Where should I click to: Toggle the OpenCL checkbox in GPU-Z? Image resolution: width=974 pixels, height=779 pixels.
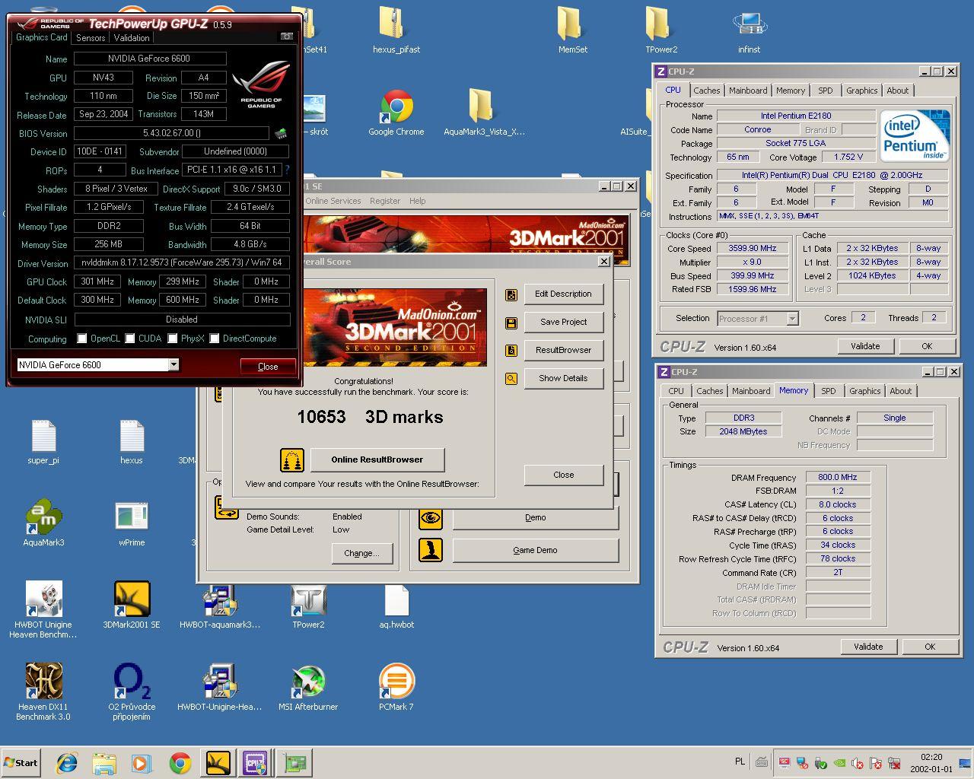coord(82,339)
